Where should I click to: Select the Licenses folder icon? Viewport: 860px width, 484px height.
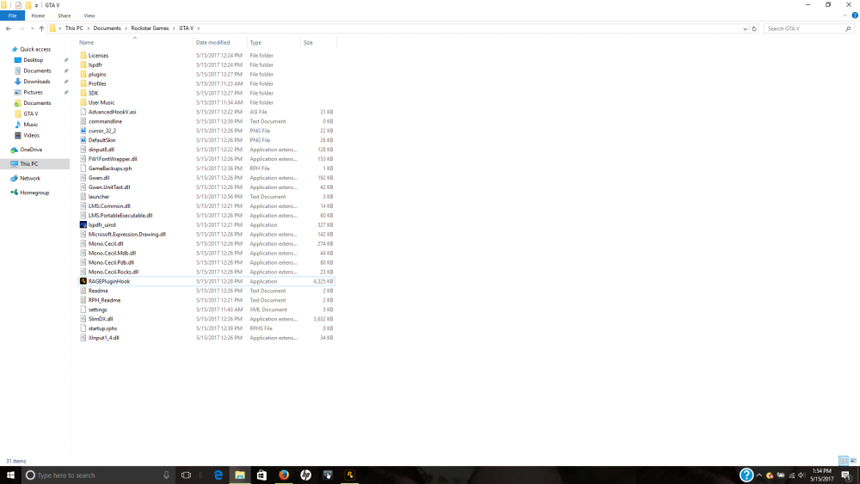[83, 55]
